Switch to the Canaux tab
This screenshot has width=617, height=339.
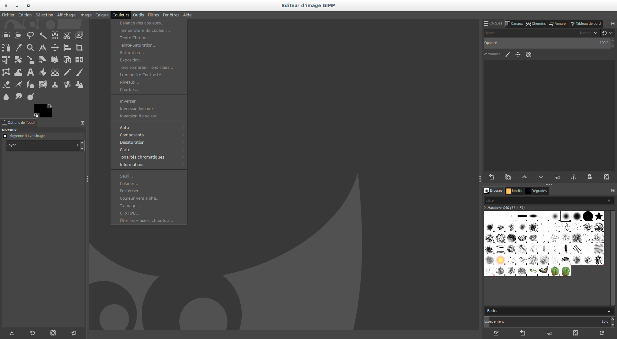(x=514, y=23)
